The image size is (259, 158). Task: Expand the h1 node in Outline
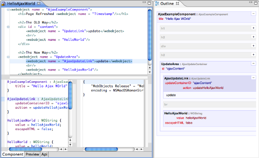253,28
